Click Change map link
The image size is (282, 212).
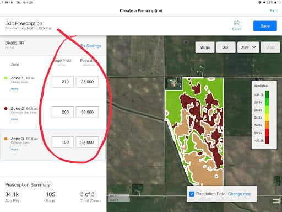coord(240,194)
